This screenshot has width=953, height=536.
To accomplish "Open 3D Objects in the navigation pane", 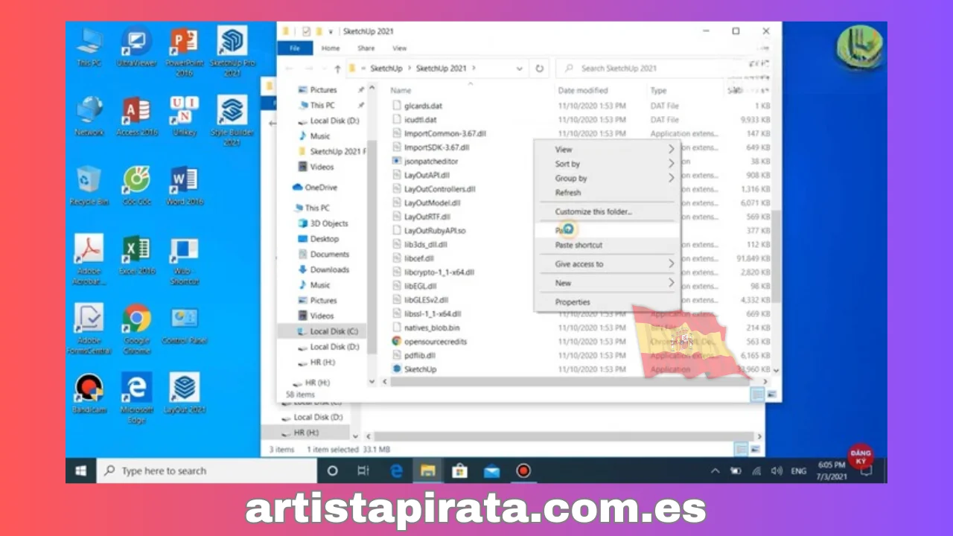I will pyautogui.click(x=329, y=223).
